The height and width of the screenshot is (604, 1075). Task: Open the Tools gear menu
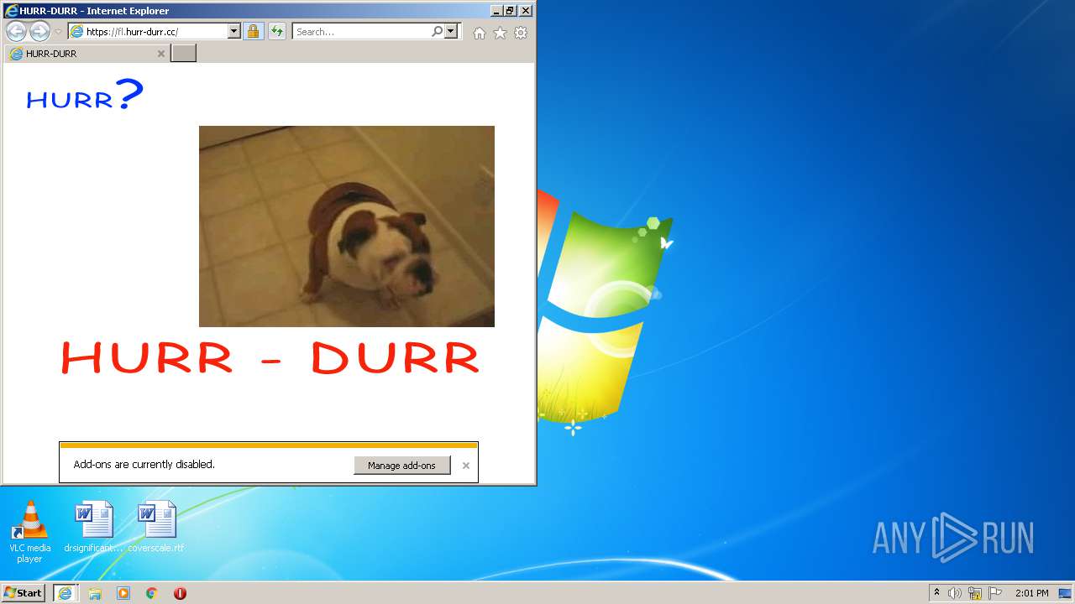coord(521,33)
